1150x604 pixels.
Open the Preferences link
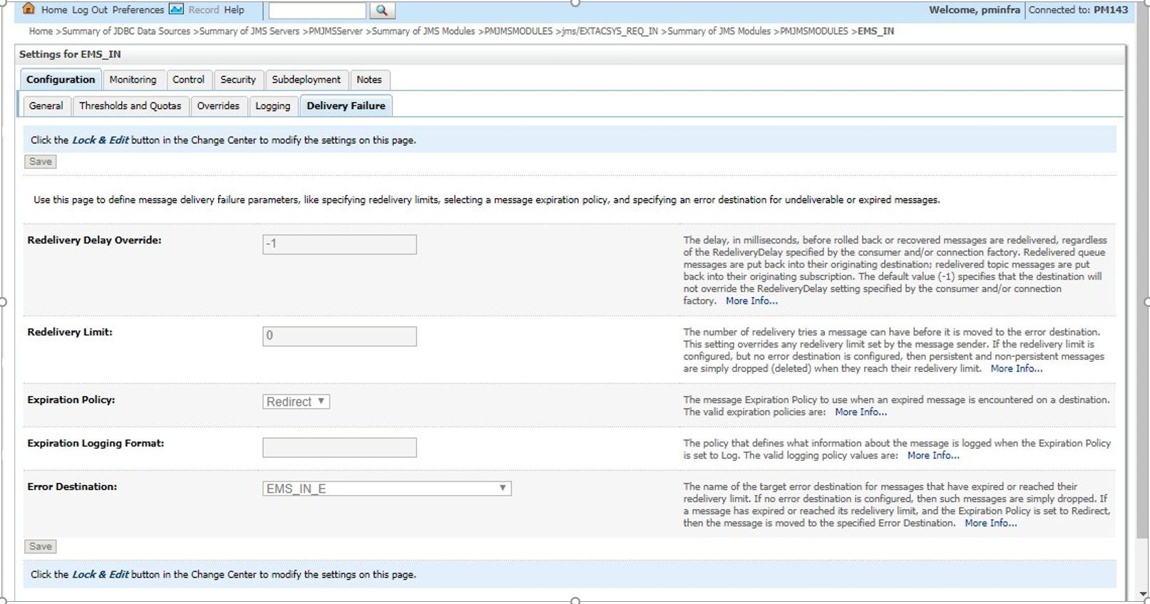(138, 10)
